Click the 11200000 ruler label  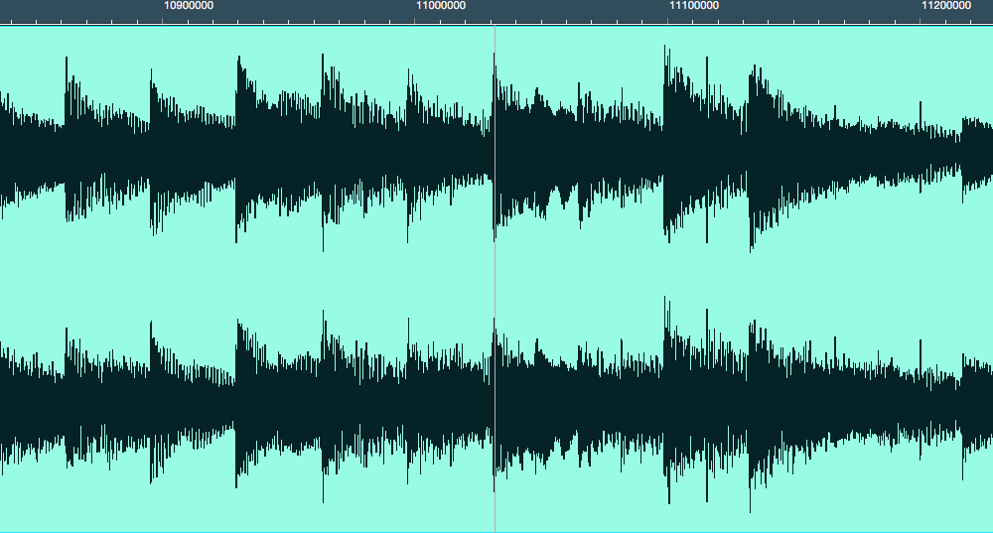pos(946,6)
